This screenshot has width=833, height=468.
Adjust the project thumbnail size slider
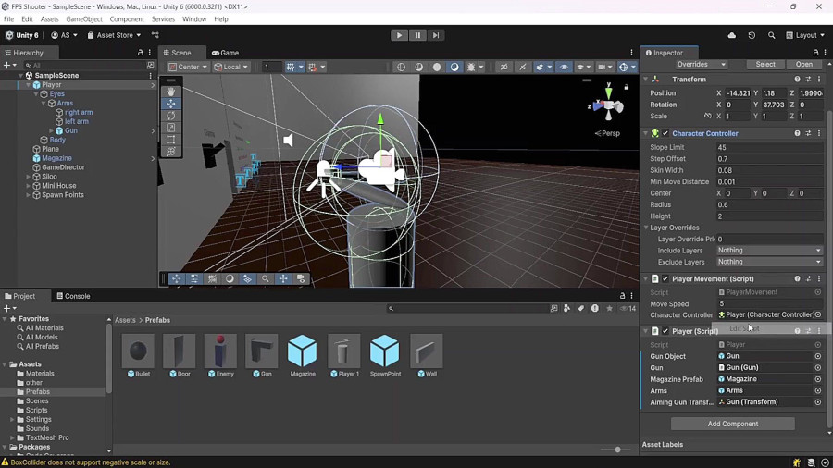pyautogui.click(x=617, y=450)
